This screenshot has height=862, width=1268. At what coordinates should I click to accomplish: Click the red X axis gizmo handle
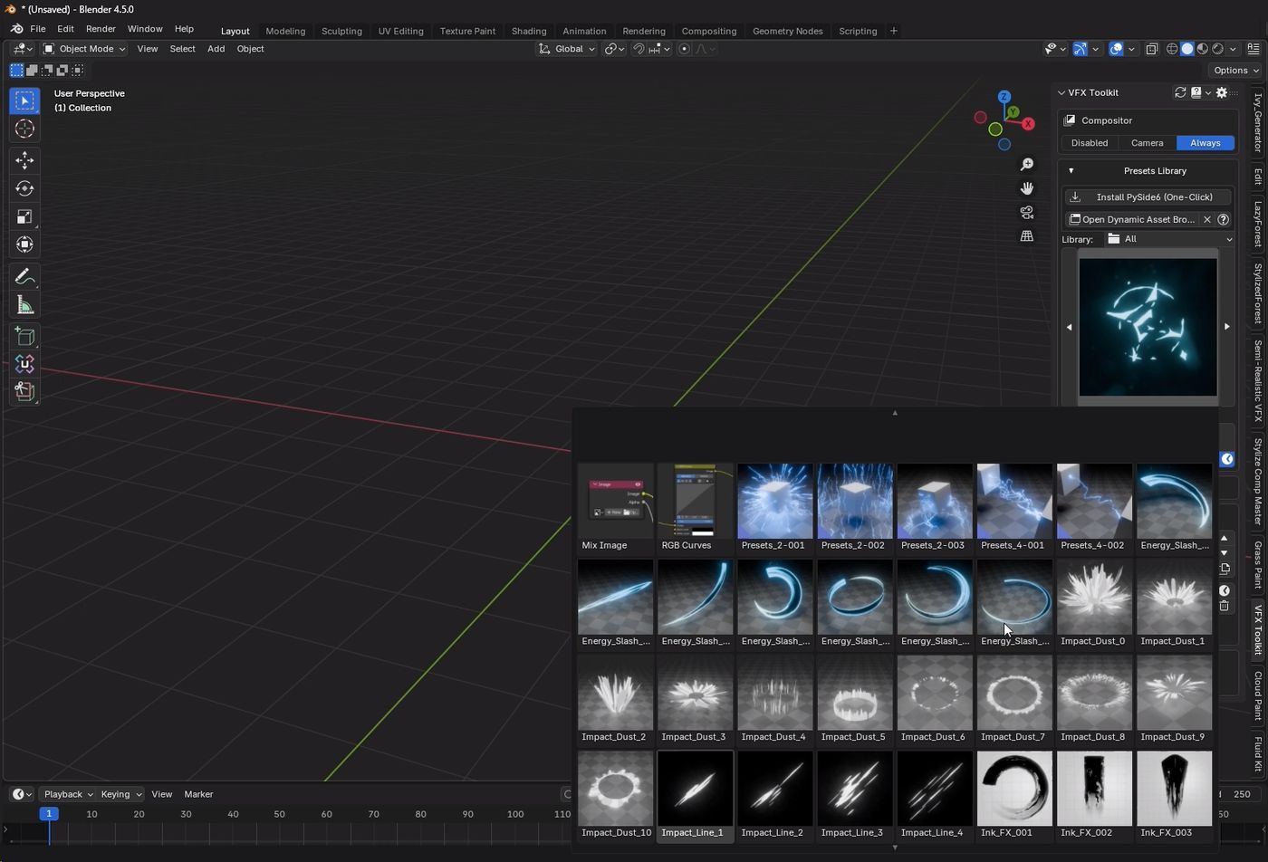click(1028, 123)
